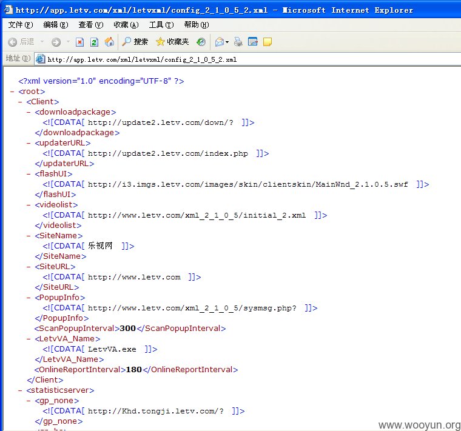Open the 文件(F) menu

pyautogui.click(x=21, y=25)
